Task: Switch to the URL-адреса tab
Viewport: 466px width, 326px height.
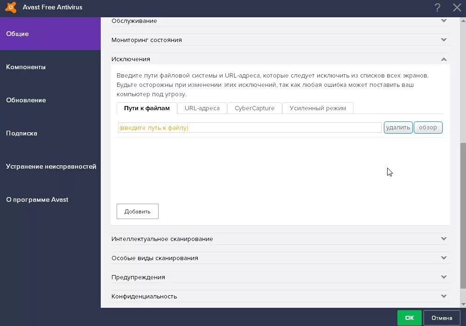Action: pyautogui.click(x=202, y=108)
